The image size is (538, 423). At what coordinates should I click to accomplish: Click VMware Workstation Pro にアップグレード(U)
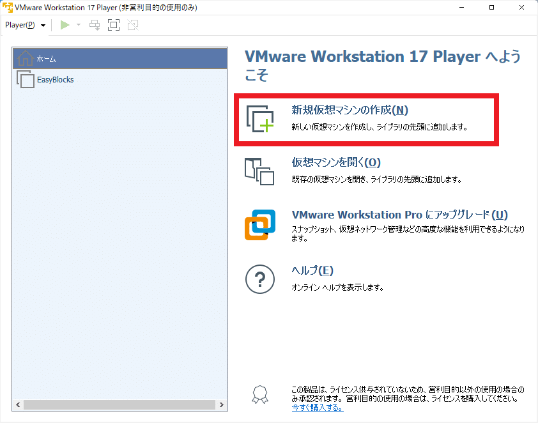(x=399, y=215)
